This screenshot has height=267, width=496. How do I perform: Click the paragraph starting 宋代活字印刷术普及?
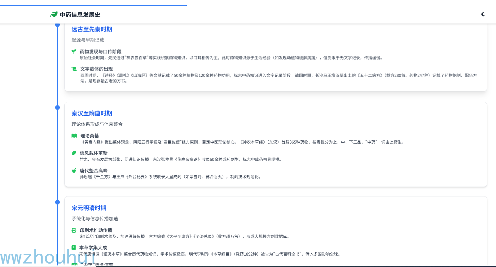185,236
